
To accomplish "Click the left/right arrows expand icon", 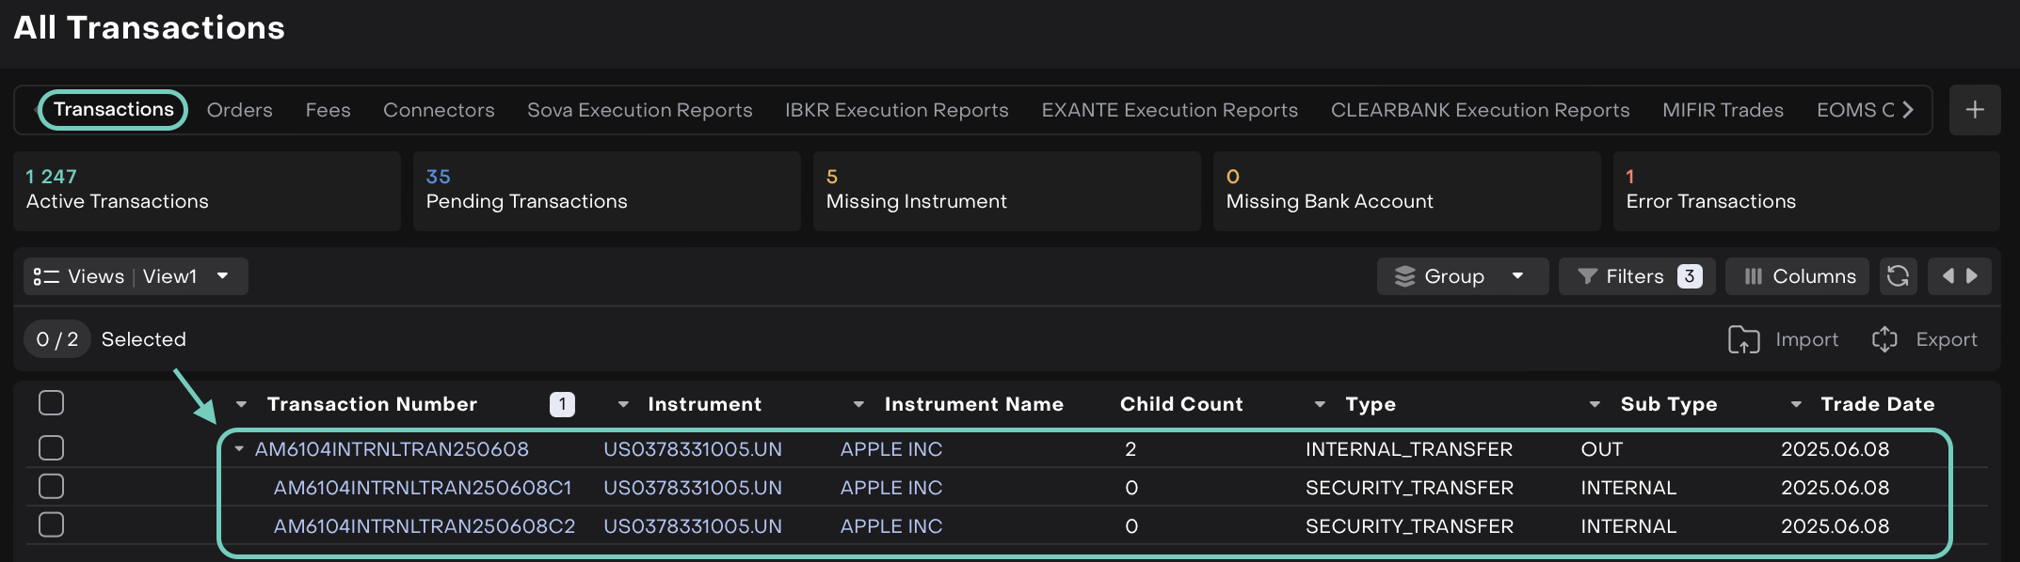I will pos(1959,276).
